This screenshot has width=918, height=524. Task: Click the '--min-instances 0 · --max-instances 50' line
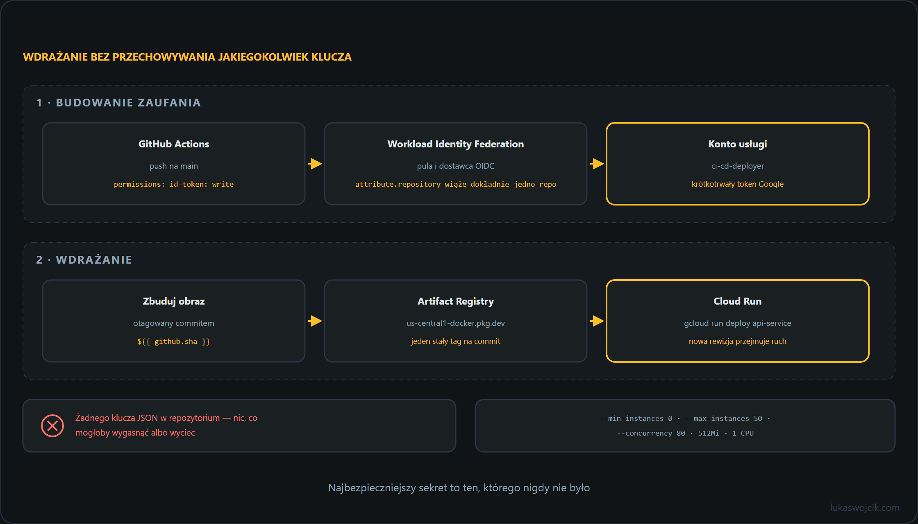pos(685,418)
